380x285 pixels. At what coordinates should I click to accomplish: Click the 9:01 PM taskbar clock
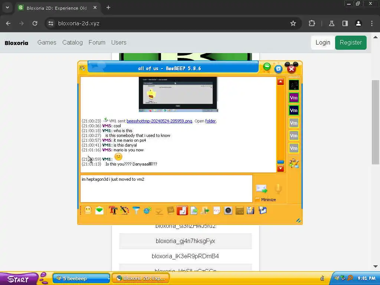pos(366,278)
